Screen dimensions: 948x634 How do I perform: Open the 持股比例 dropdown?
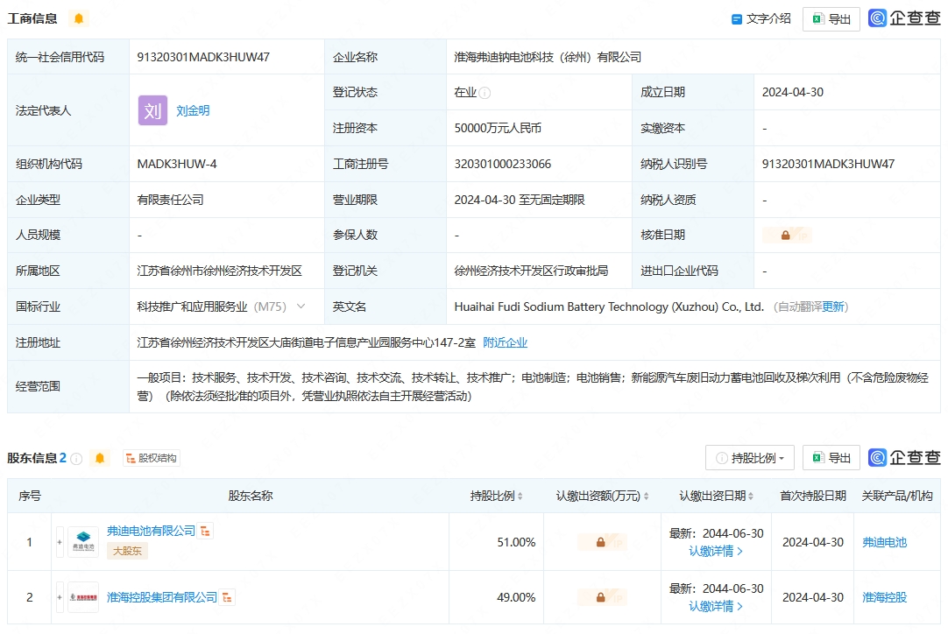[750, 458]
